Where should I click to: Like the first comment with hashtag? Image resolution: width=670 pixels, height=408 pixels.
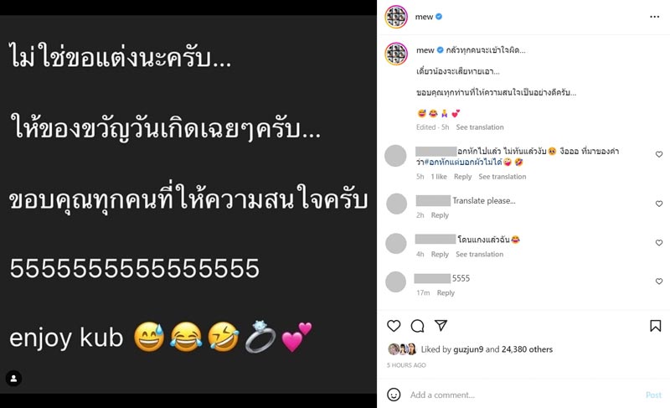[x=659, y=154]
